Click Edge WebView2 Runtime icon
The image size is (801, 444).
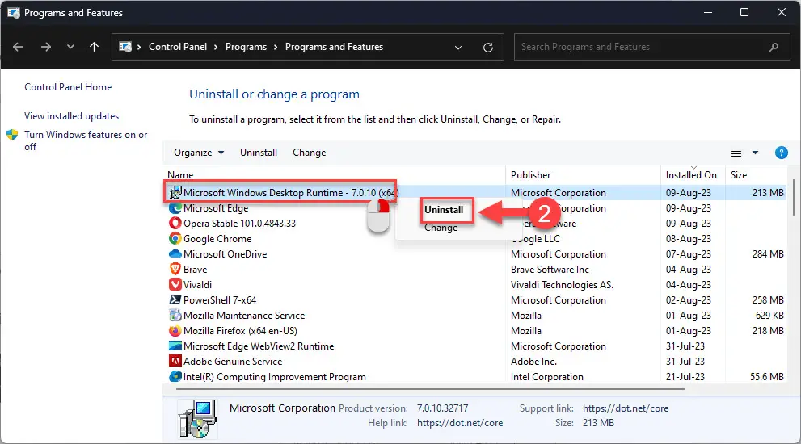coord(175,346)
